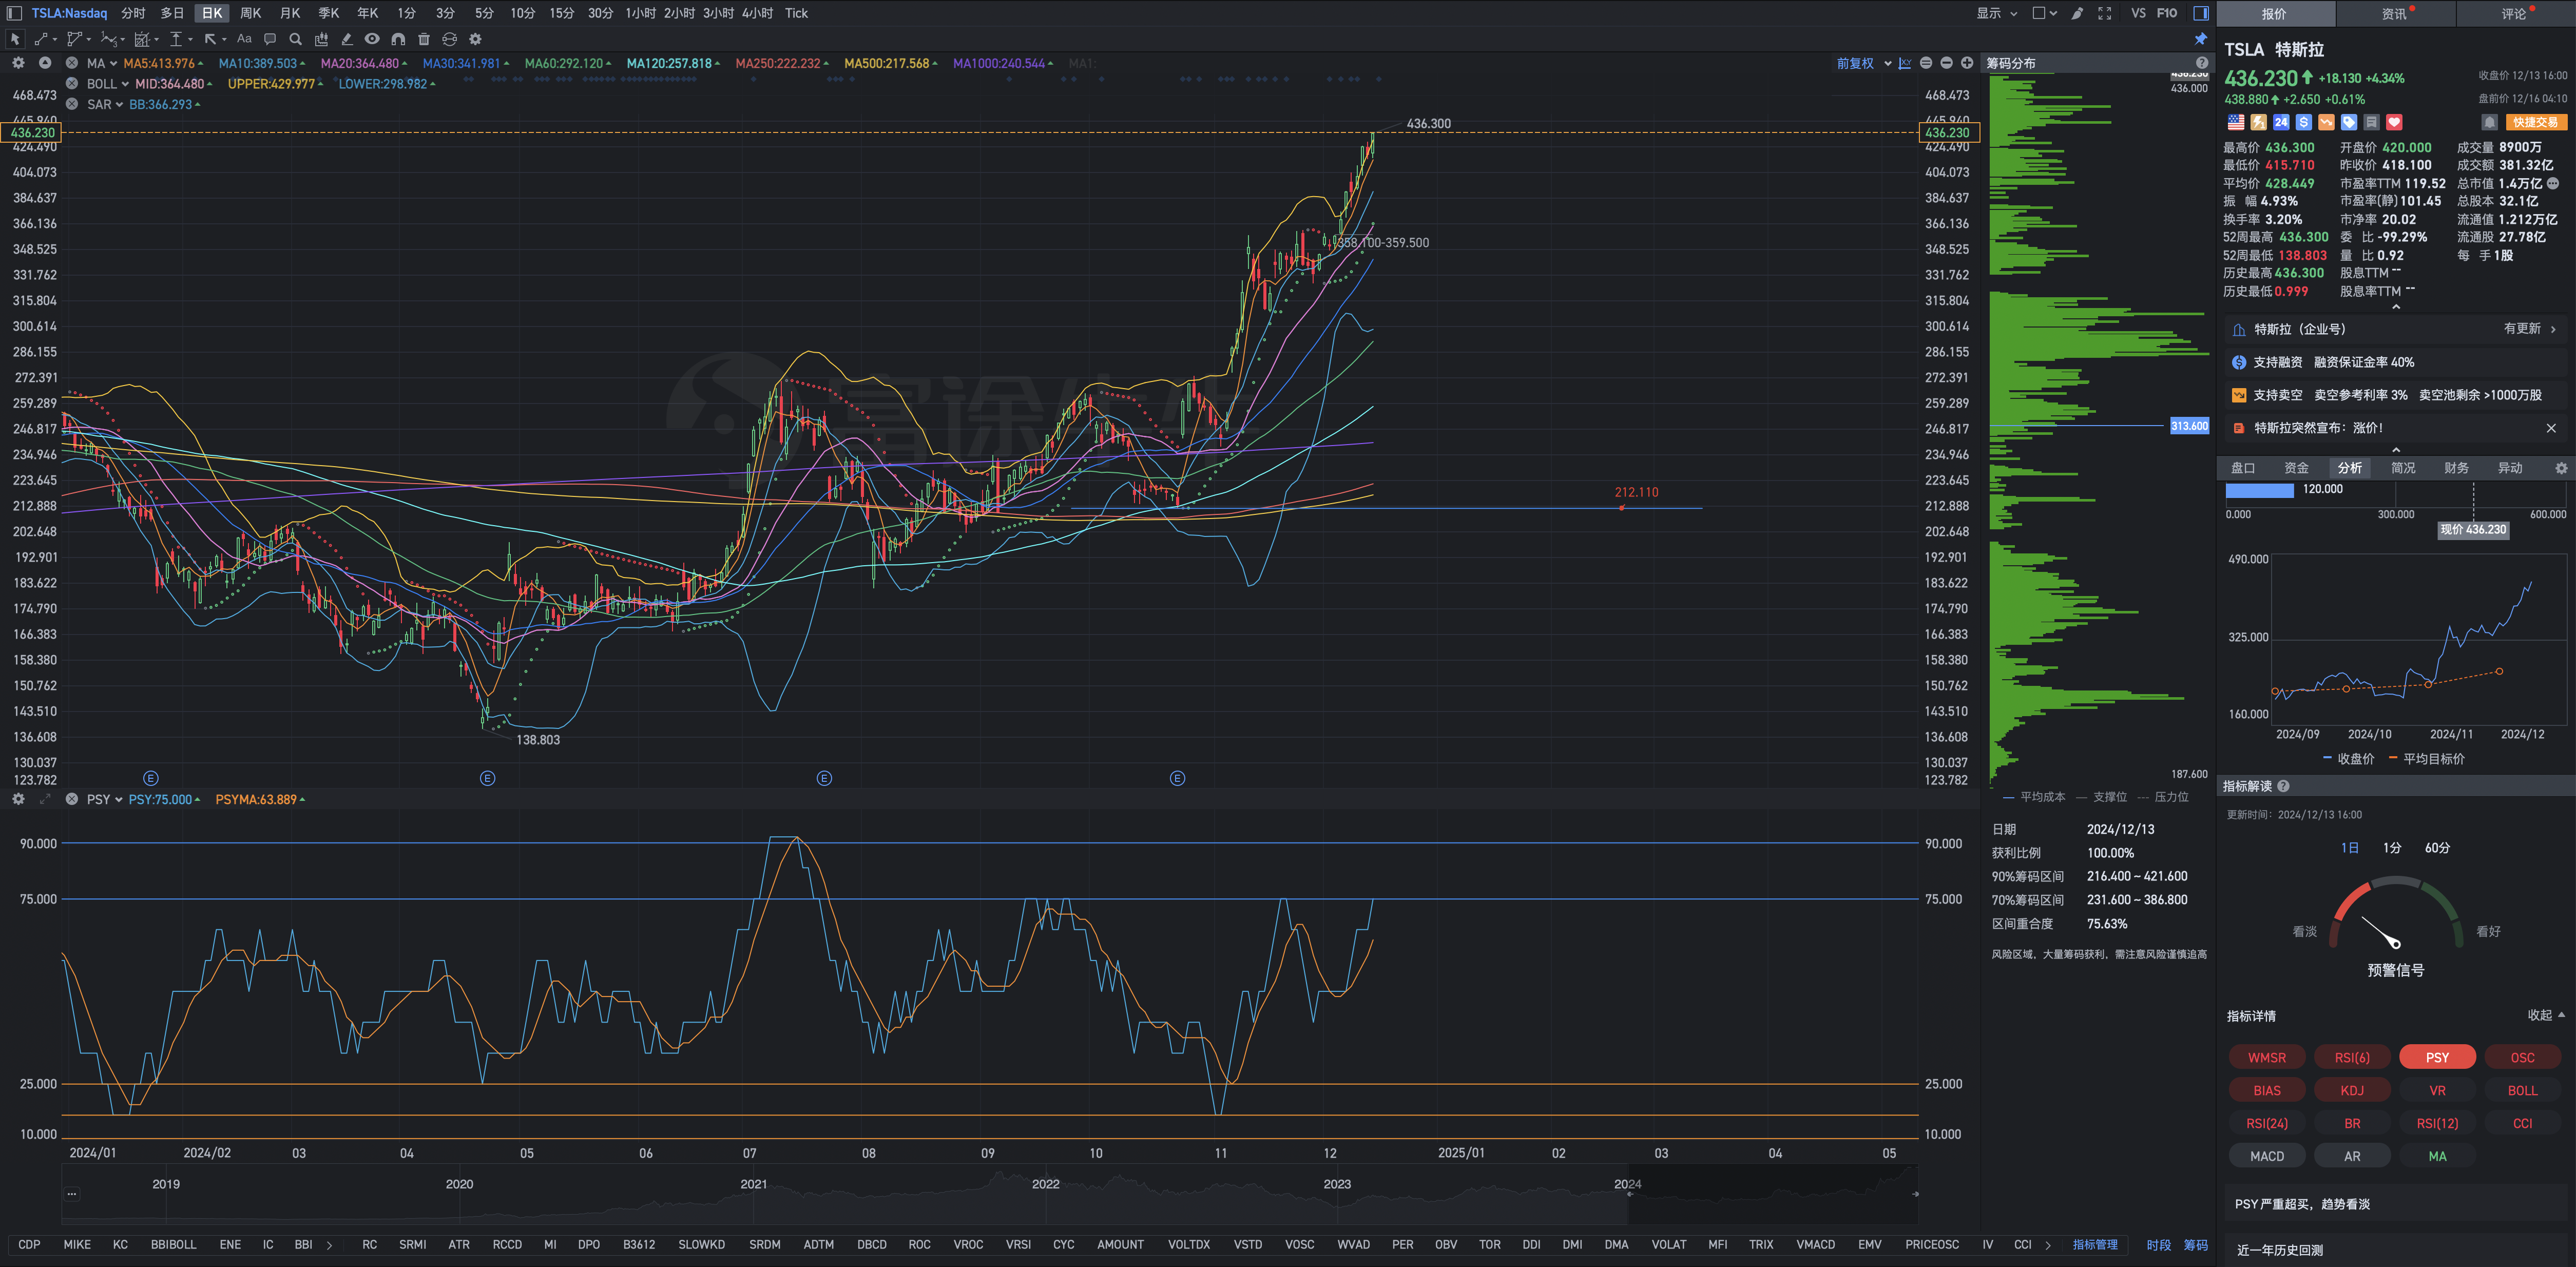
Task: Open main chart indicator settings gear
Action: click(18, 63)
